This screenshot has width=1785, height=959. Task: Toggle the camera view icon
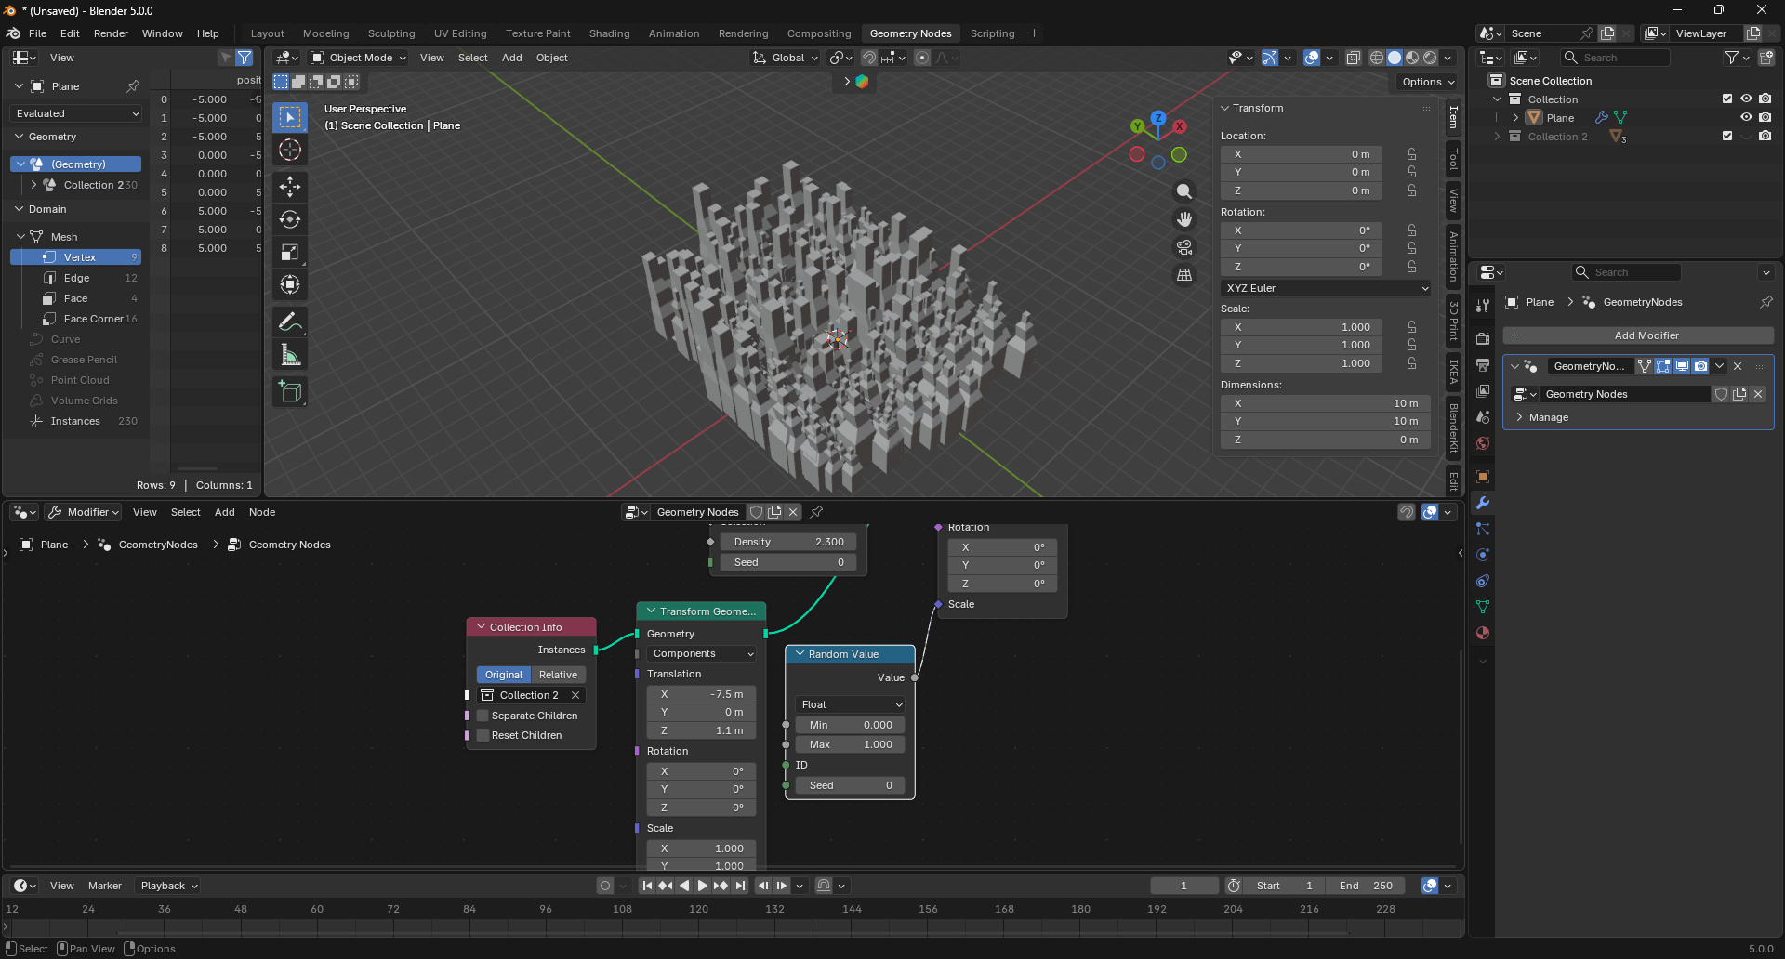[x=1183, y=247]
